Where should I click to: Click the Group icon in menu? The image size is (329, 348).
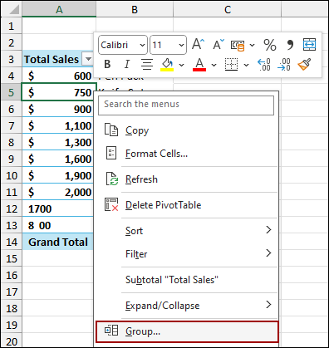111,331
